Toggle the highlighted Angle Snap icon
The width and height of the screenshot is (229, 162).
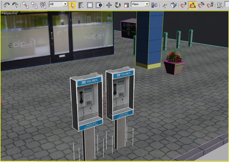tap(192, 5)
